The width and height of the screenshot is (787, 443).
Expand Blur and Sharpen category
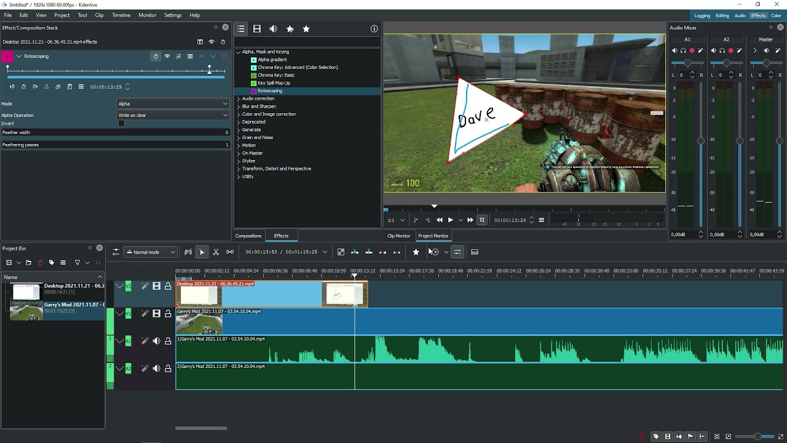point(239,106)
